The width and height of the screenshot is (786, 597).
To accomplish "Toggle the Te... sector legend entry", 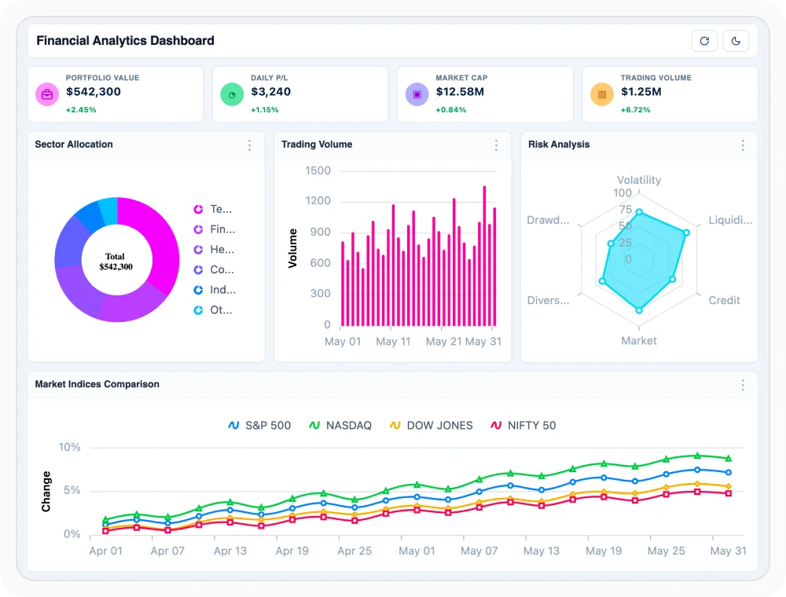I will point(213,209).
